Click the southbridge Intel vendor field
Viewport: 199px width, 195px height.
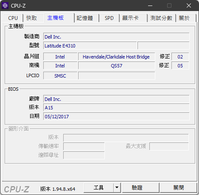(60, 66)
